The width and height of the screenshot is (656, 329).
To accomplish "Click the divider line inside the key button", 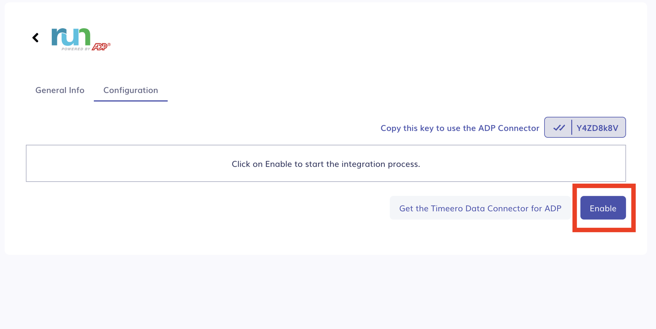I will point(571,127).
